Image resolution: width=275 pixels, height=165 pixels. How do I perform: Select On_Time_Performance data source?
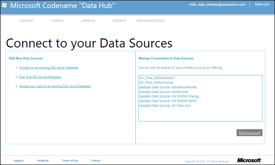pos(200,82)
